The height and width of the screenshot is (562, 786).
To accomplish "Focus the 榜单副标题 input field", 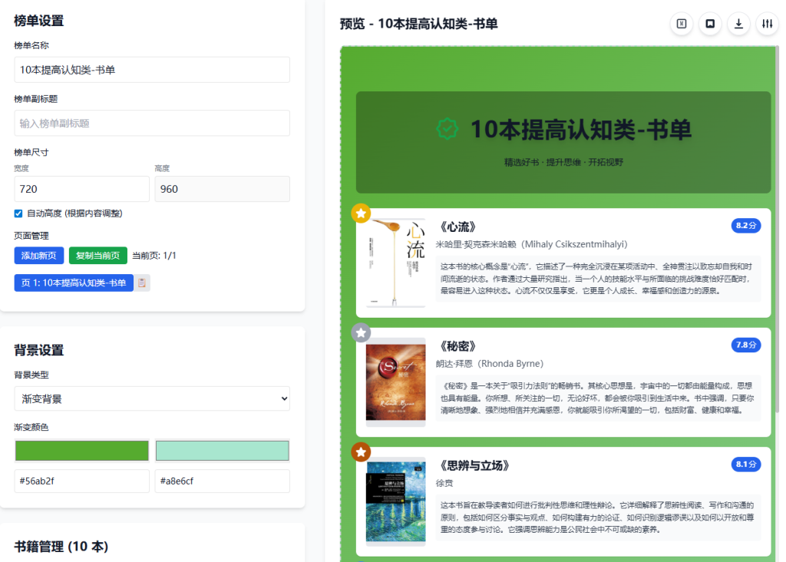I will click(x=152, y=123).
